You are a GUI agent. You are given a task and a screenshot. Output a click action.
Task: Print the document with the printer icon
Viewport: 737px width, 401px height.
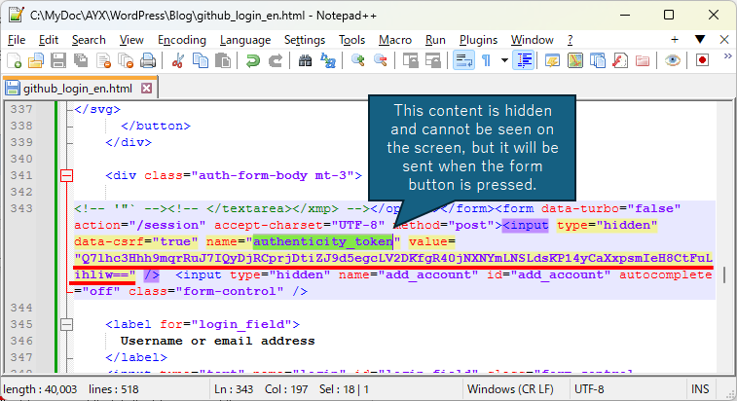pyautogui.click(x=148, y=60)
